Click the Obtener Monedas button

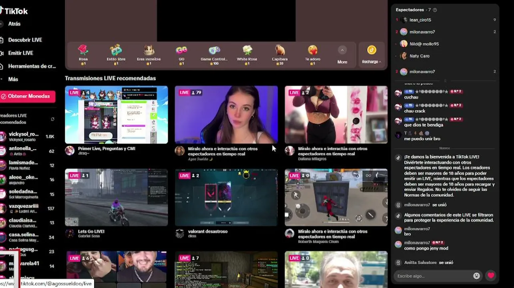(28, 96)
